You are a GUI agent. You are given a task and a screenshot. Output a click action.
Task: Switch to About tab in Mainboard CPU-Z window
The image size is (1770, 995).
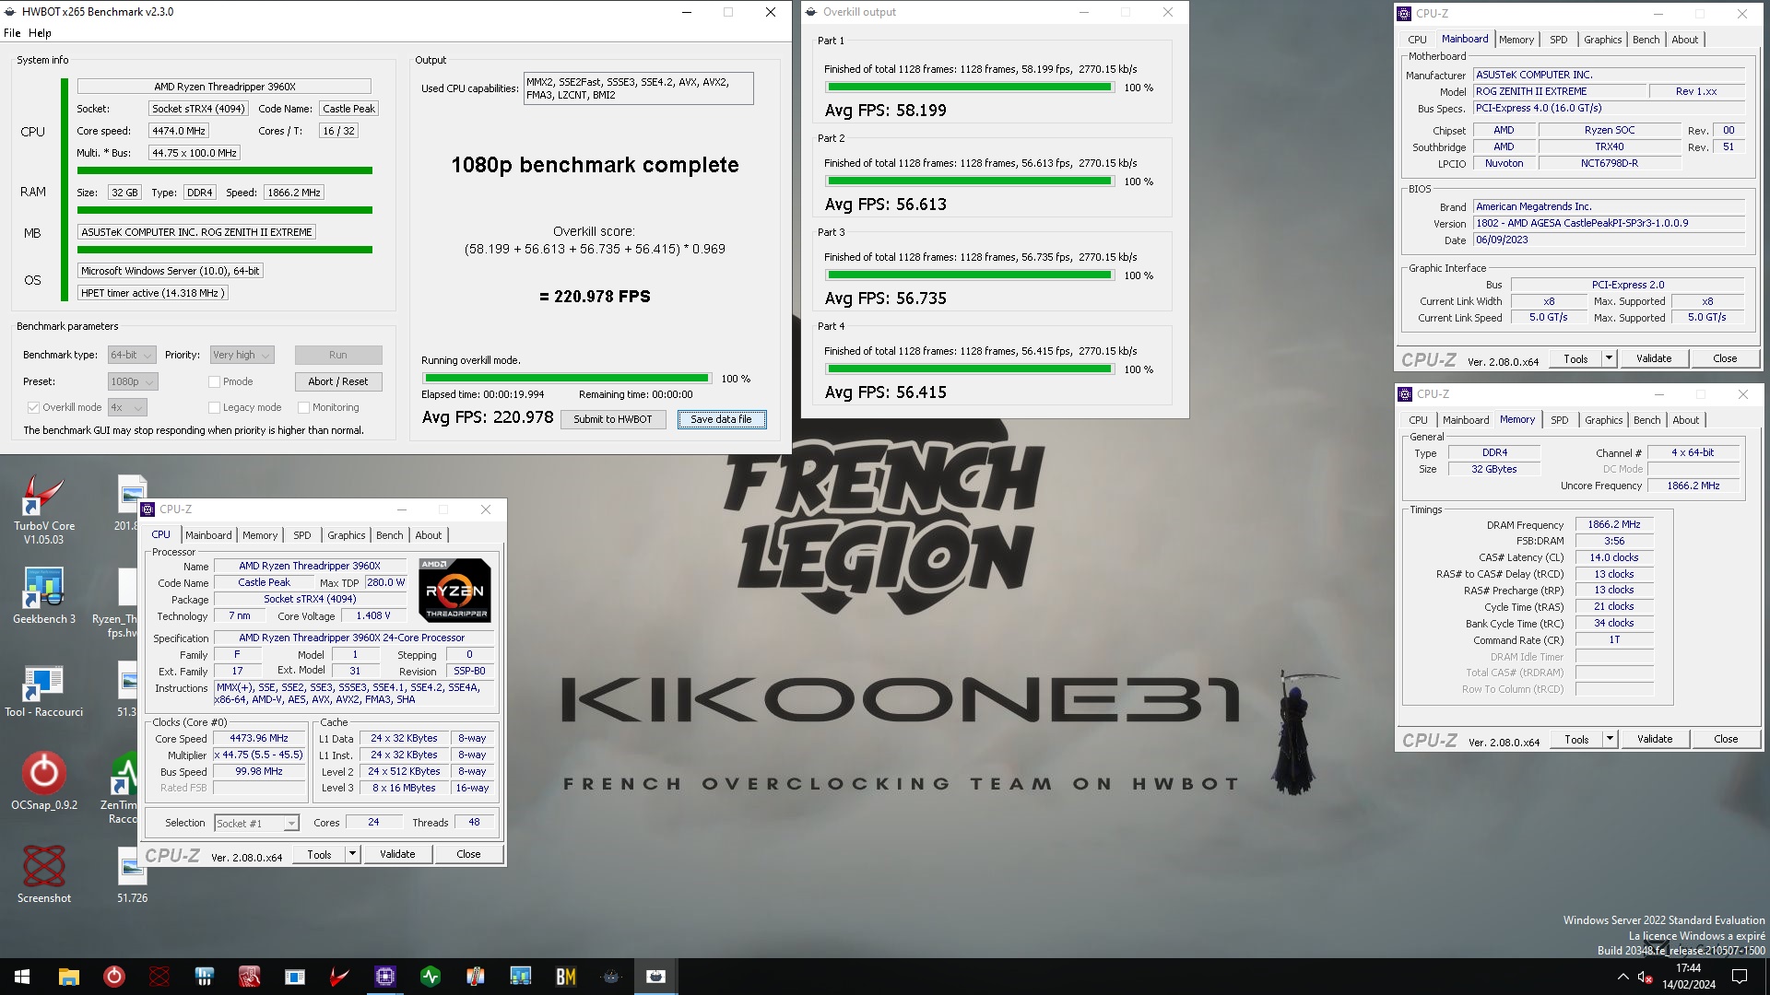1685,40
